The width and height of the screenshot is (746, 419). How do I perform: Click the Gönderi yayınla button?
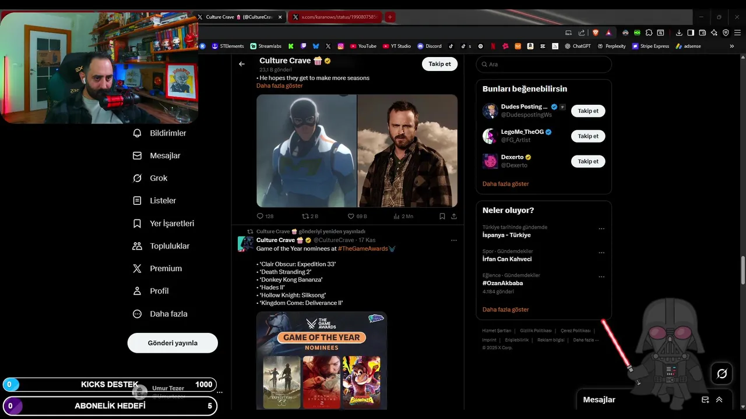(x=173, y=343)
